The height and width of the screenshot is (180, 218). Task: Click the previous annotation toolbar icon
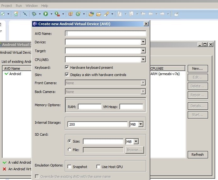[x=131, y=14]
